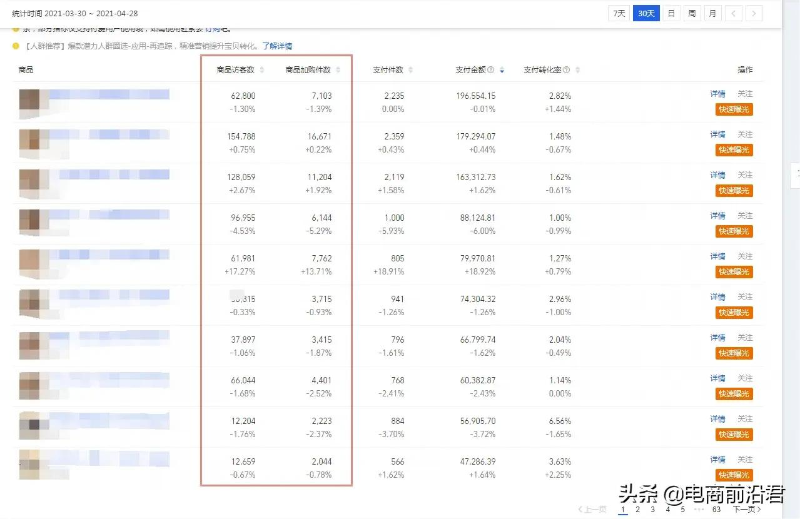Sort by 商品访客数 column
Image resolution: width=800 pixels, height=519 pixels.
click(x=263, y=69)
